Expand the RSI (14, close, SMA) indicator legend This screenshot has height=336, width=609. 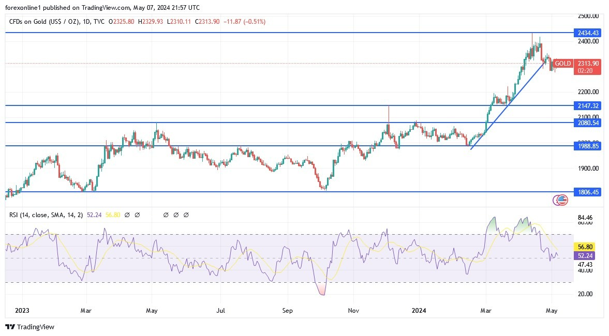click(x=46, y=215)
